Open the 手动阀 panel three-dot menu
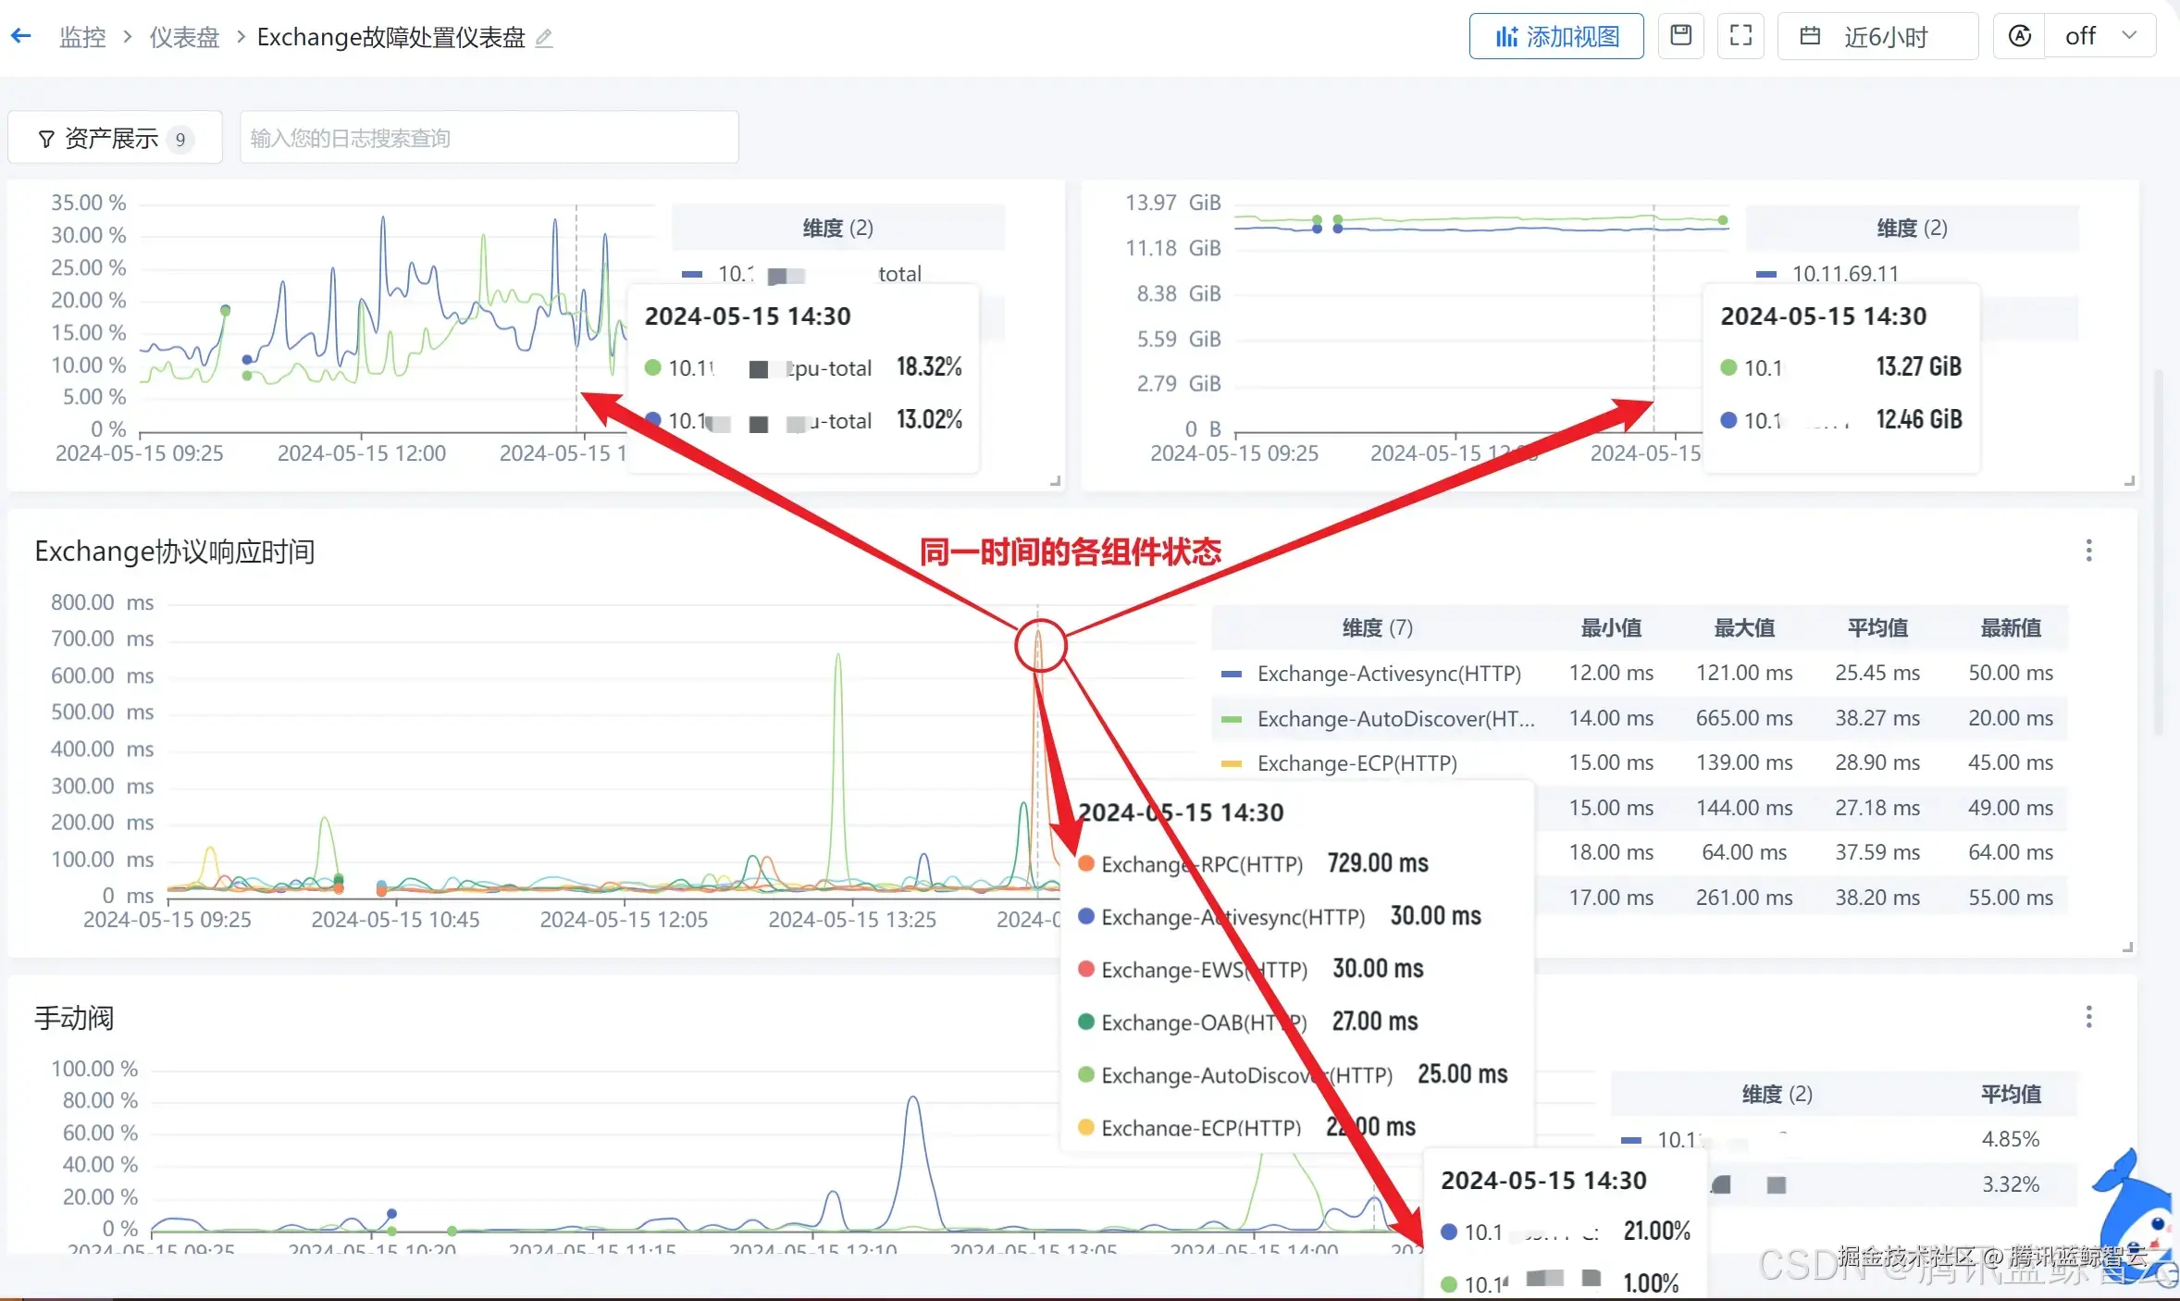2180x1301 pixels. coord(2088,1017)
